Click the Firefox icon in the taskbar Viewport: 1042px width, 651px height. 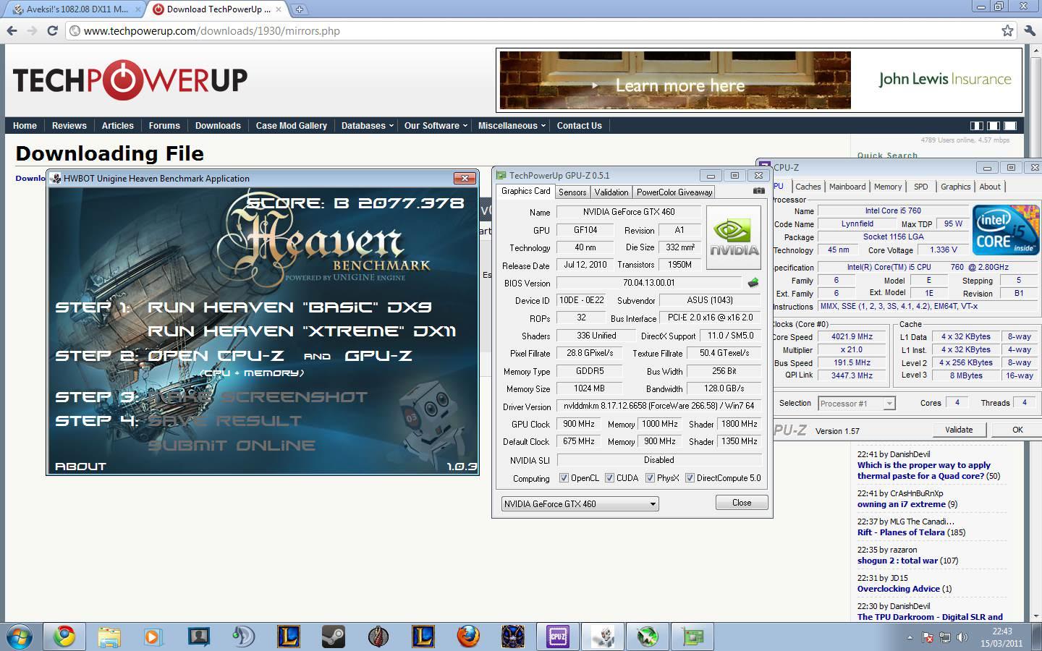[468, 637]
